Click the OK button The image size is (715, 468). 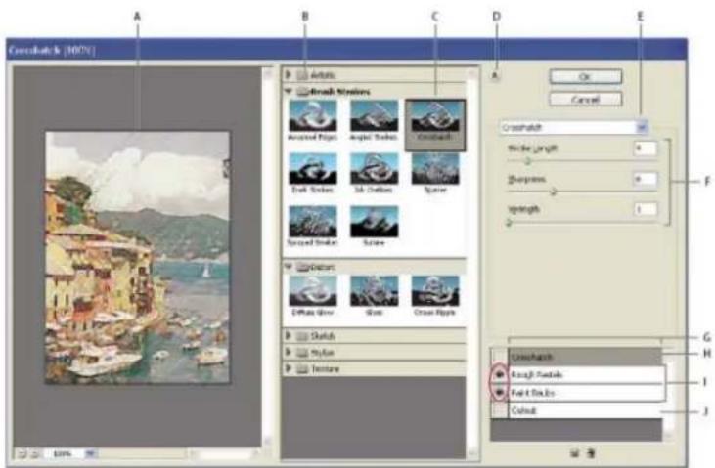(x=586, y=76)
